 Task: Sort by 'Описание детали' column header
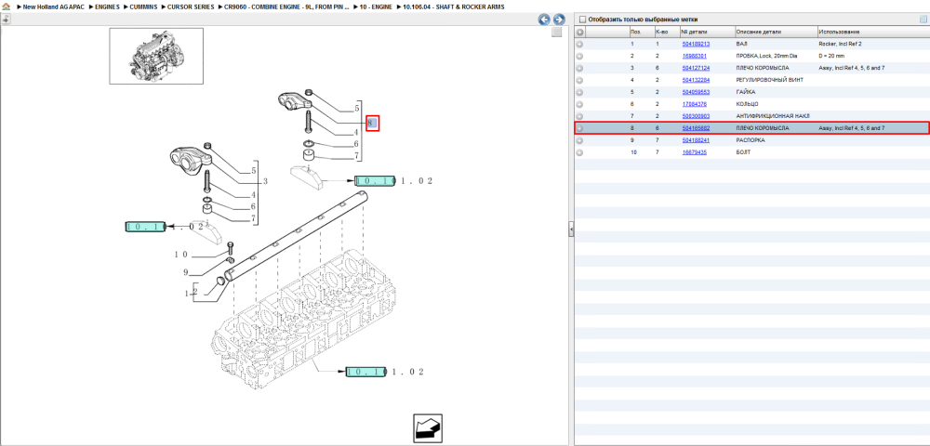tap(776, 32)
